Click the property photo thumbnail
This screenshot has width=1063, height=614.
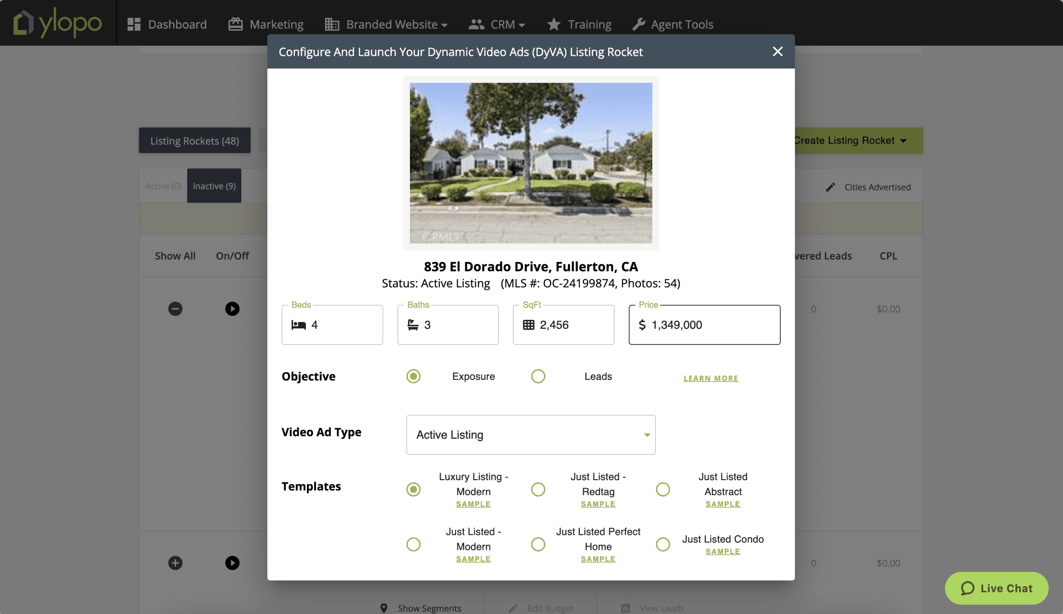tap(531, 163)
